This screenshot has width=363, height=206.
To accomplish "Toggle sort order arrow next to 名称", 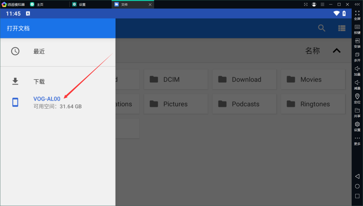I will [336, 51].
